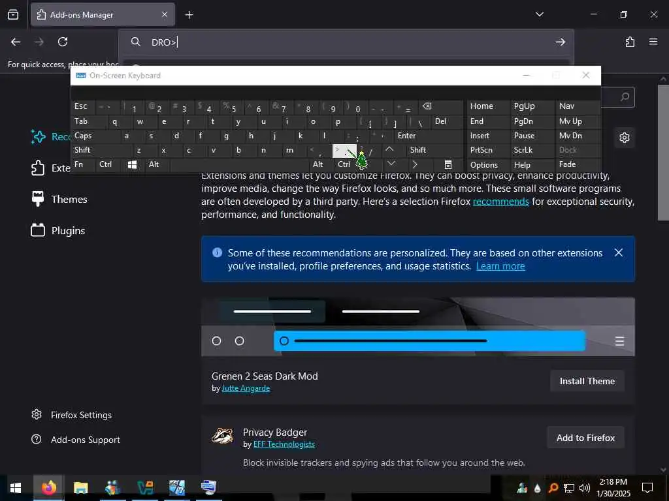Click the Help key on On-Screen Keyboard
This screenshot has height=501, width=669.
(x=532, y=164)
